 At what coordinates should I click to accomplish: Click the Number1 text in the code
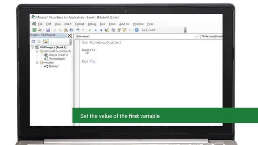click(89, 50)
